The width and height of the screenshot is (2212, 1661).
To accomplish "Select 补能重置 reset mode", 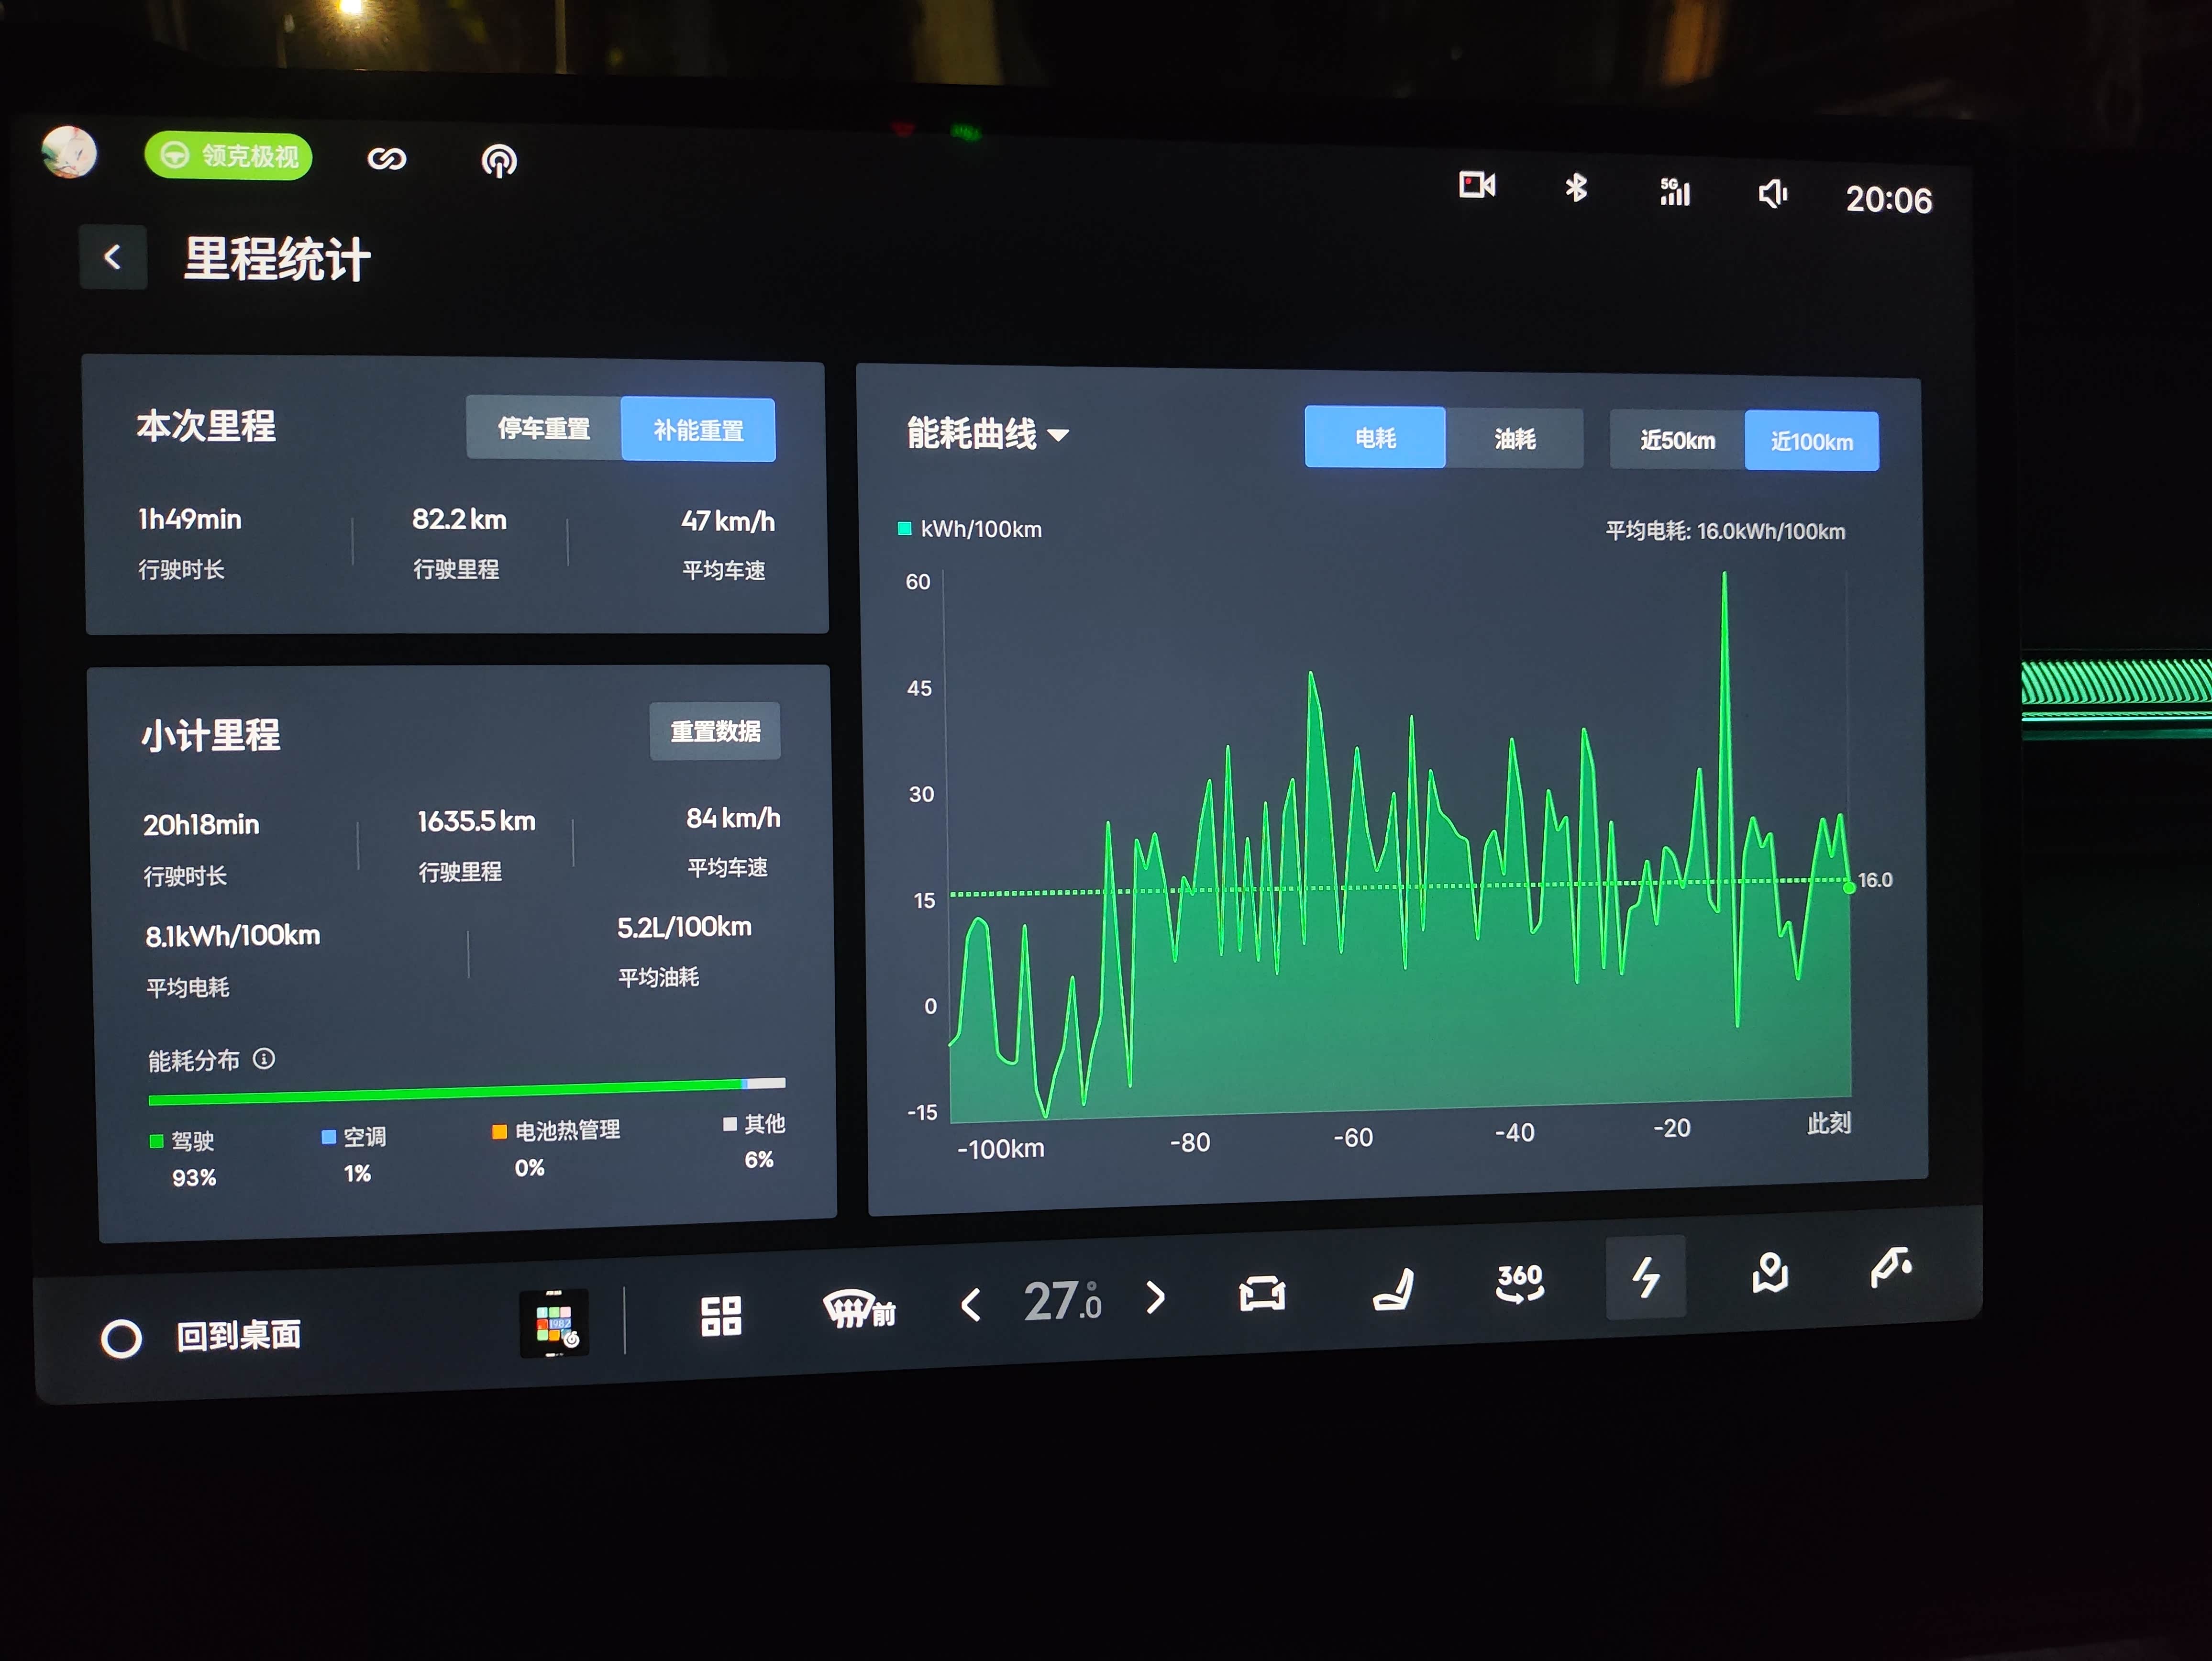I will tap(698, 430).
